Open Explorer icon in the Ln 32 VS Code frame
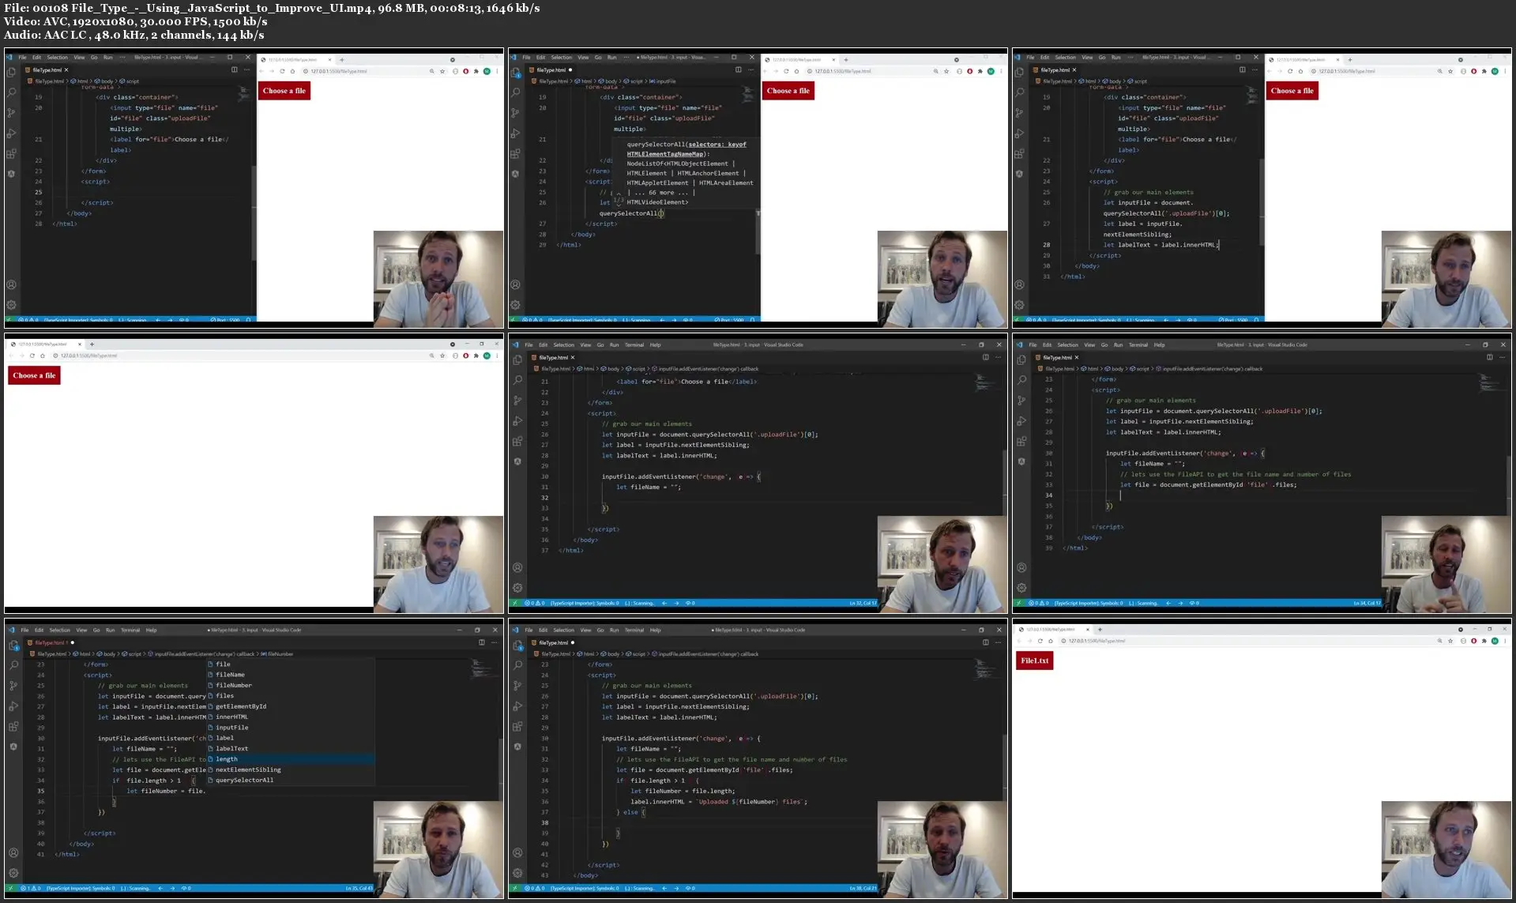 pos(517,359)
